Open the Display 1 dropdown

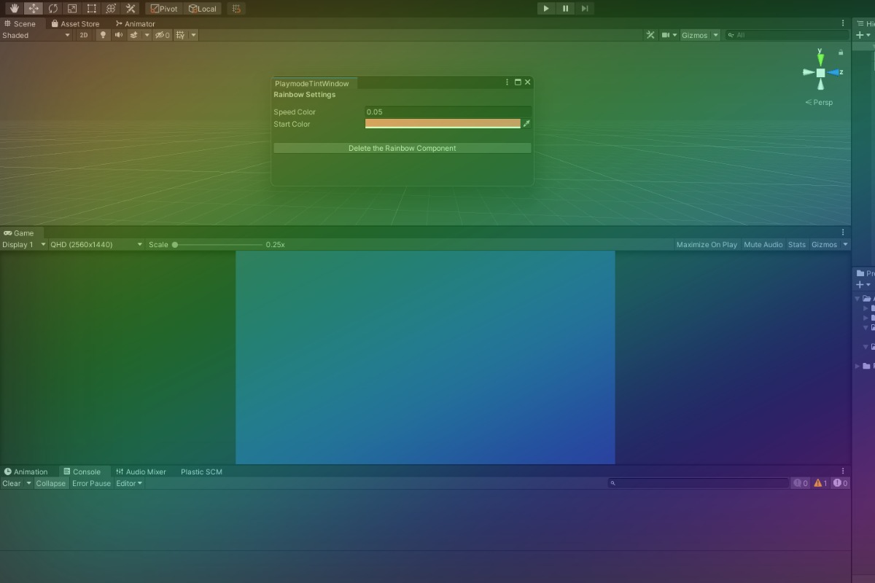click(23, 245)
